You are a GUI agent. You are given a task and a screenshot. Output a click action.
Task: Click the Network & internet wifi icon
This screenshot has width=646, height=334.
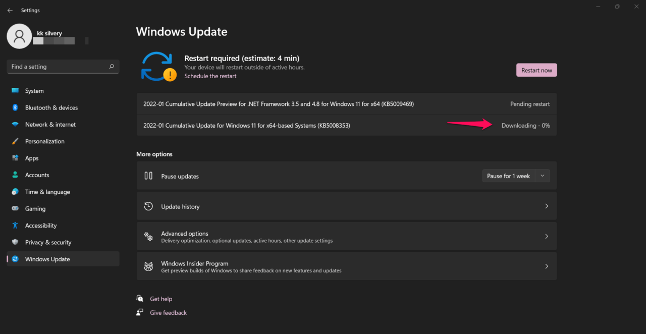pos(15,125)
